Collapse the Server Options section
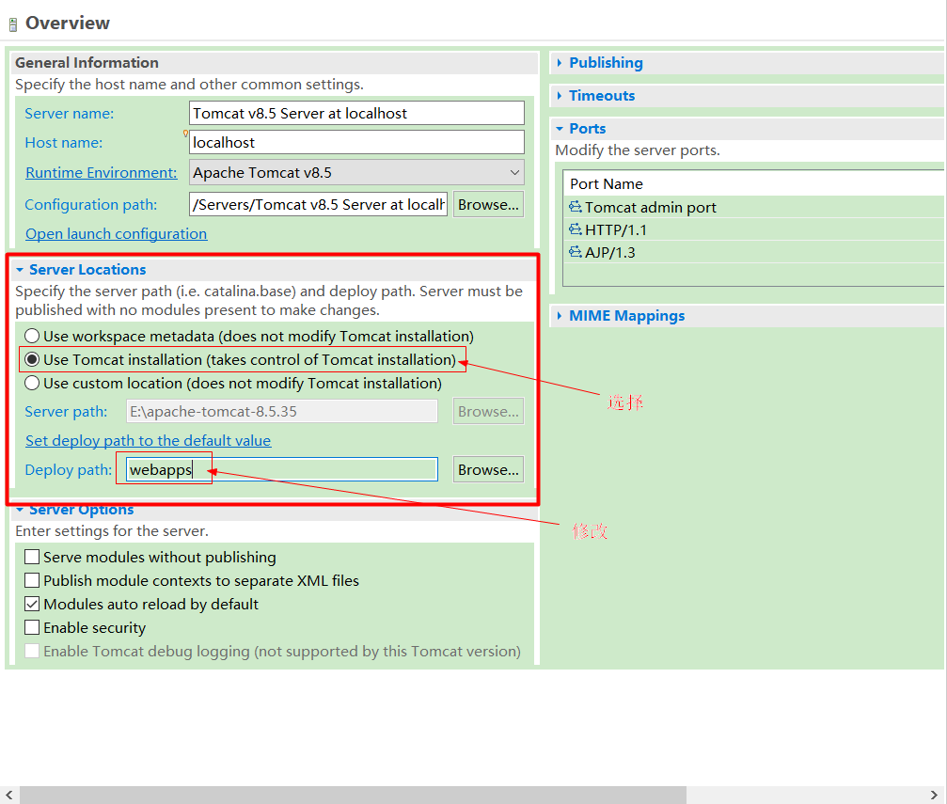Image resolution: width=947 pixels, height=804 pixels. [20, 510]
